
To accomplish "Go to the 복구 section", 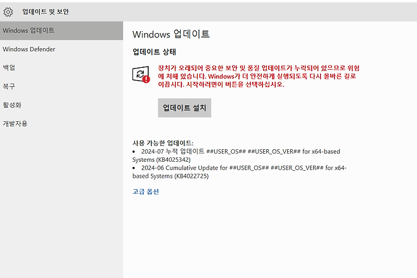I will [x=61, y=86].
